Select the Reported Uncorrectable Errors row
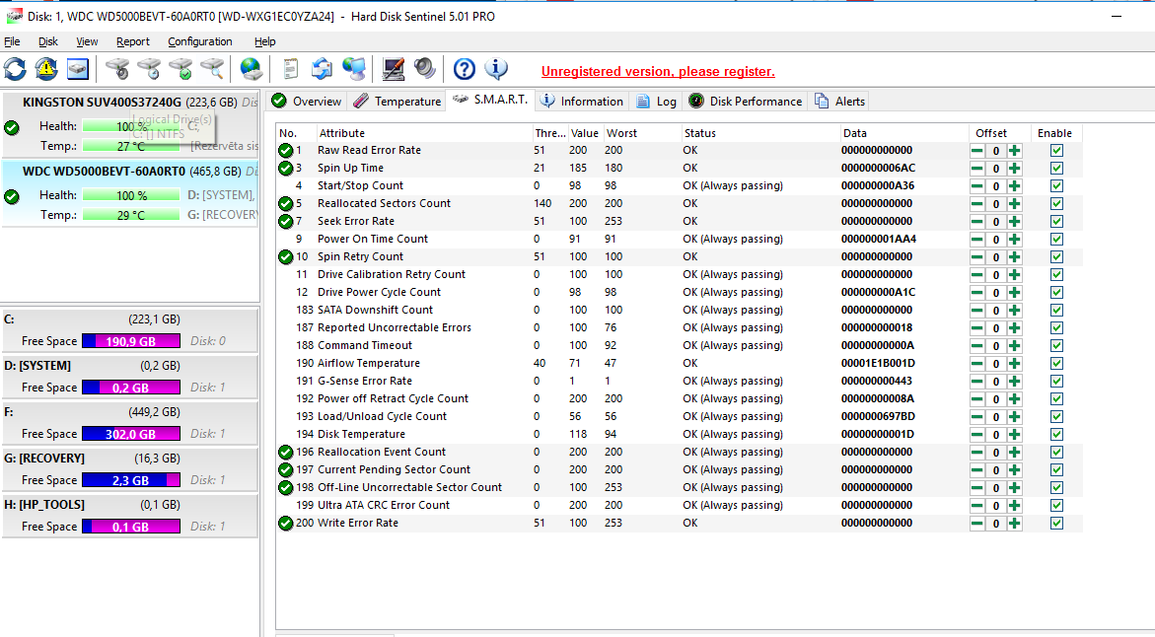This screenshot has height=637, width=1155. point(680,327)
